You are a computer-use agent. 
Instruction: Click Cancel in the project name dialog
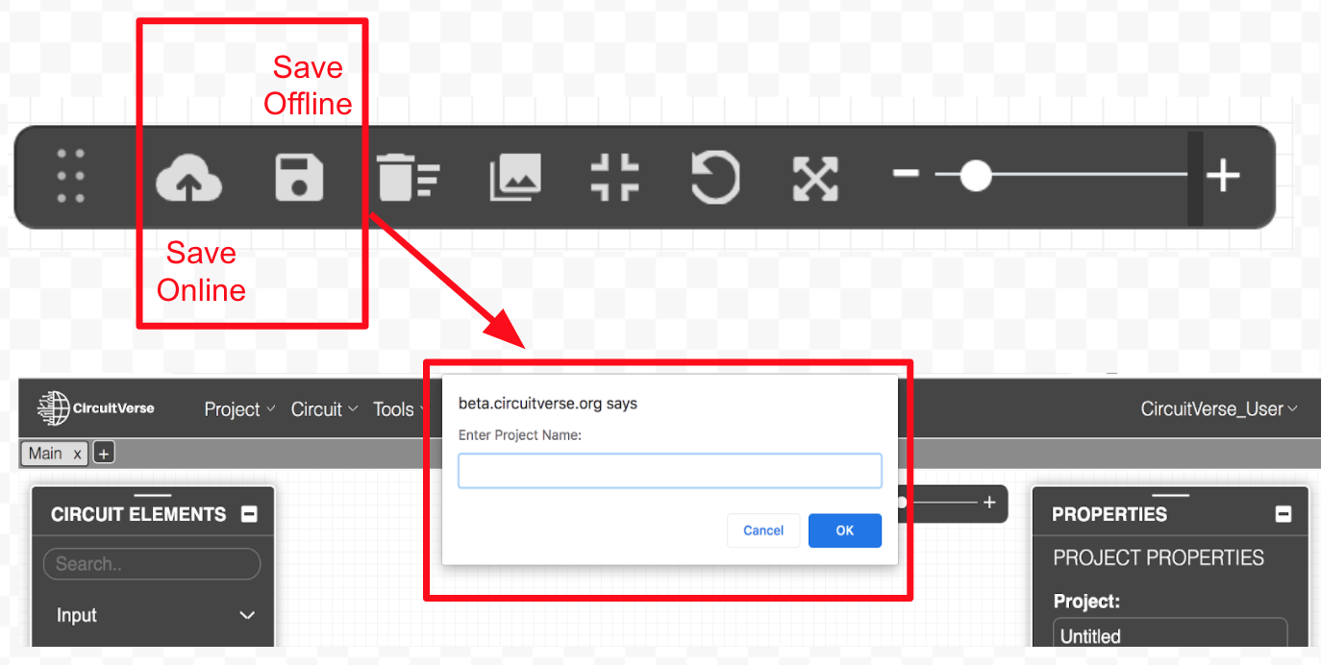(763, 530)
